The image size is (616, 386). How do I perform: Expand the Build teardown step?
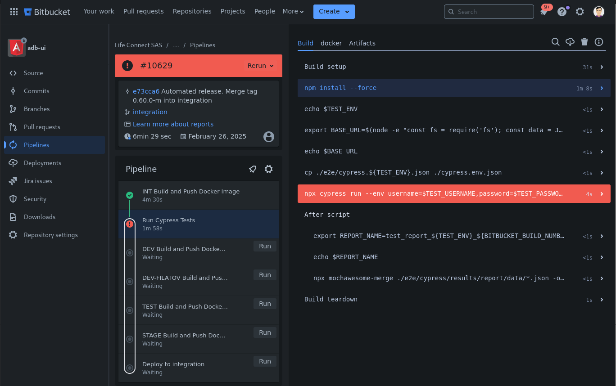pyautogui.click(x=454, y=299)
